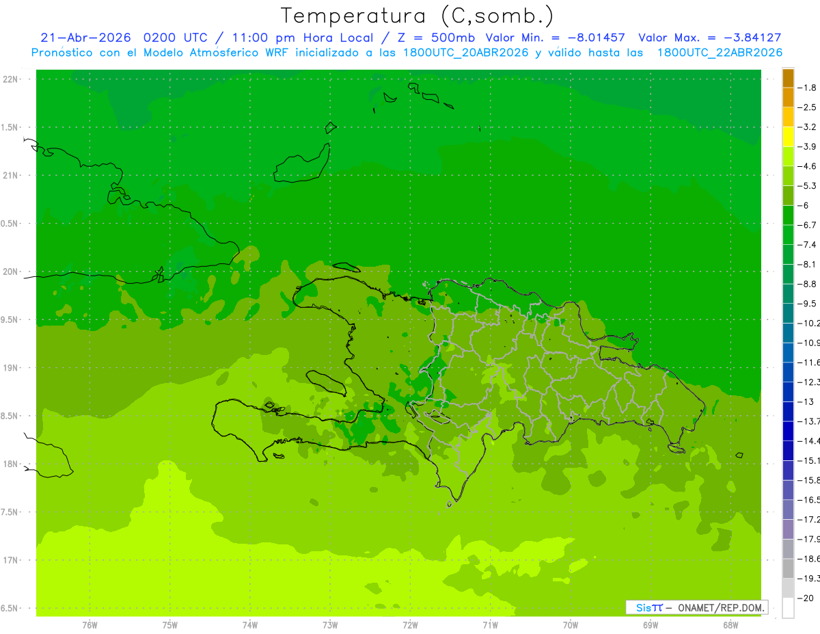This screenshot has width=820, height=634.
Task: Select the white swatch at legend bottom
Action: 788,608
